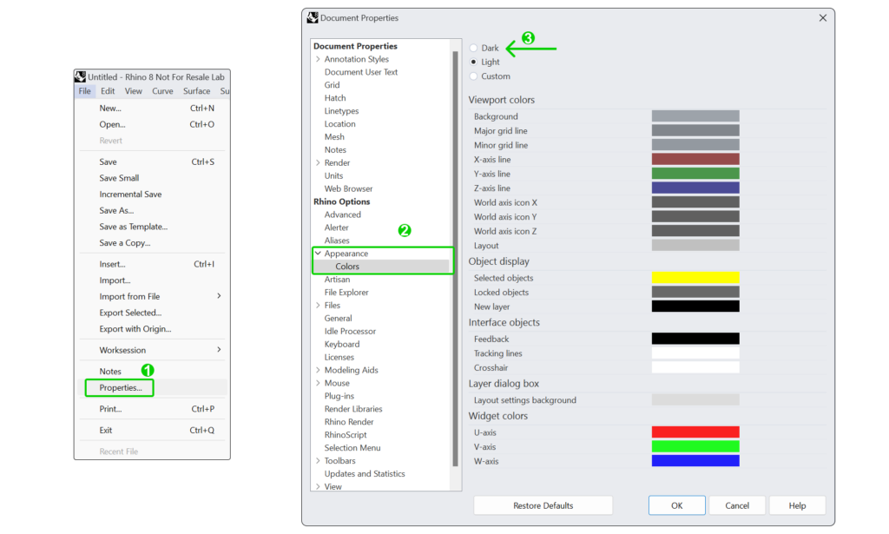The width and height of the screenshot is (889, 534).
Task: Change the U-axis widget color swatch
Action: click(695, 432)
